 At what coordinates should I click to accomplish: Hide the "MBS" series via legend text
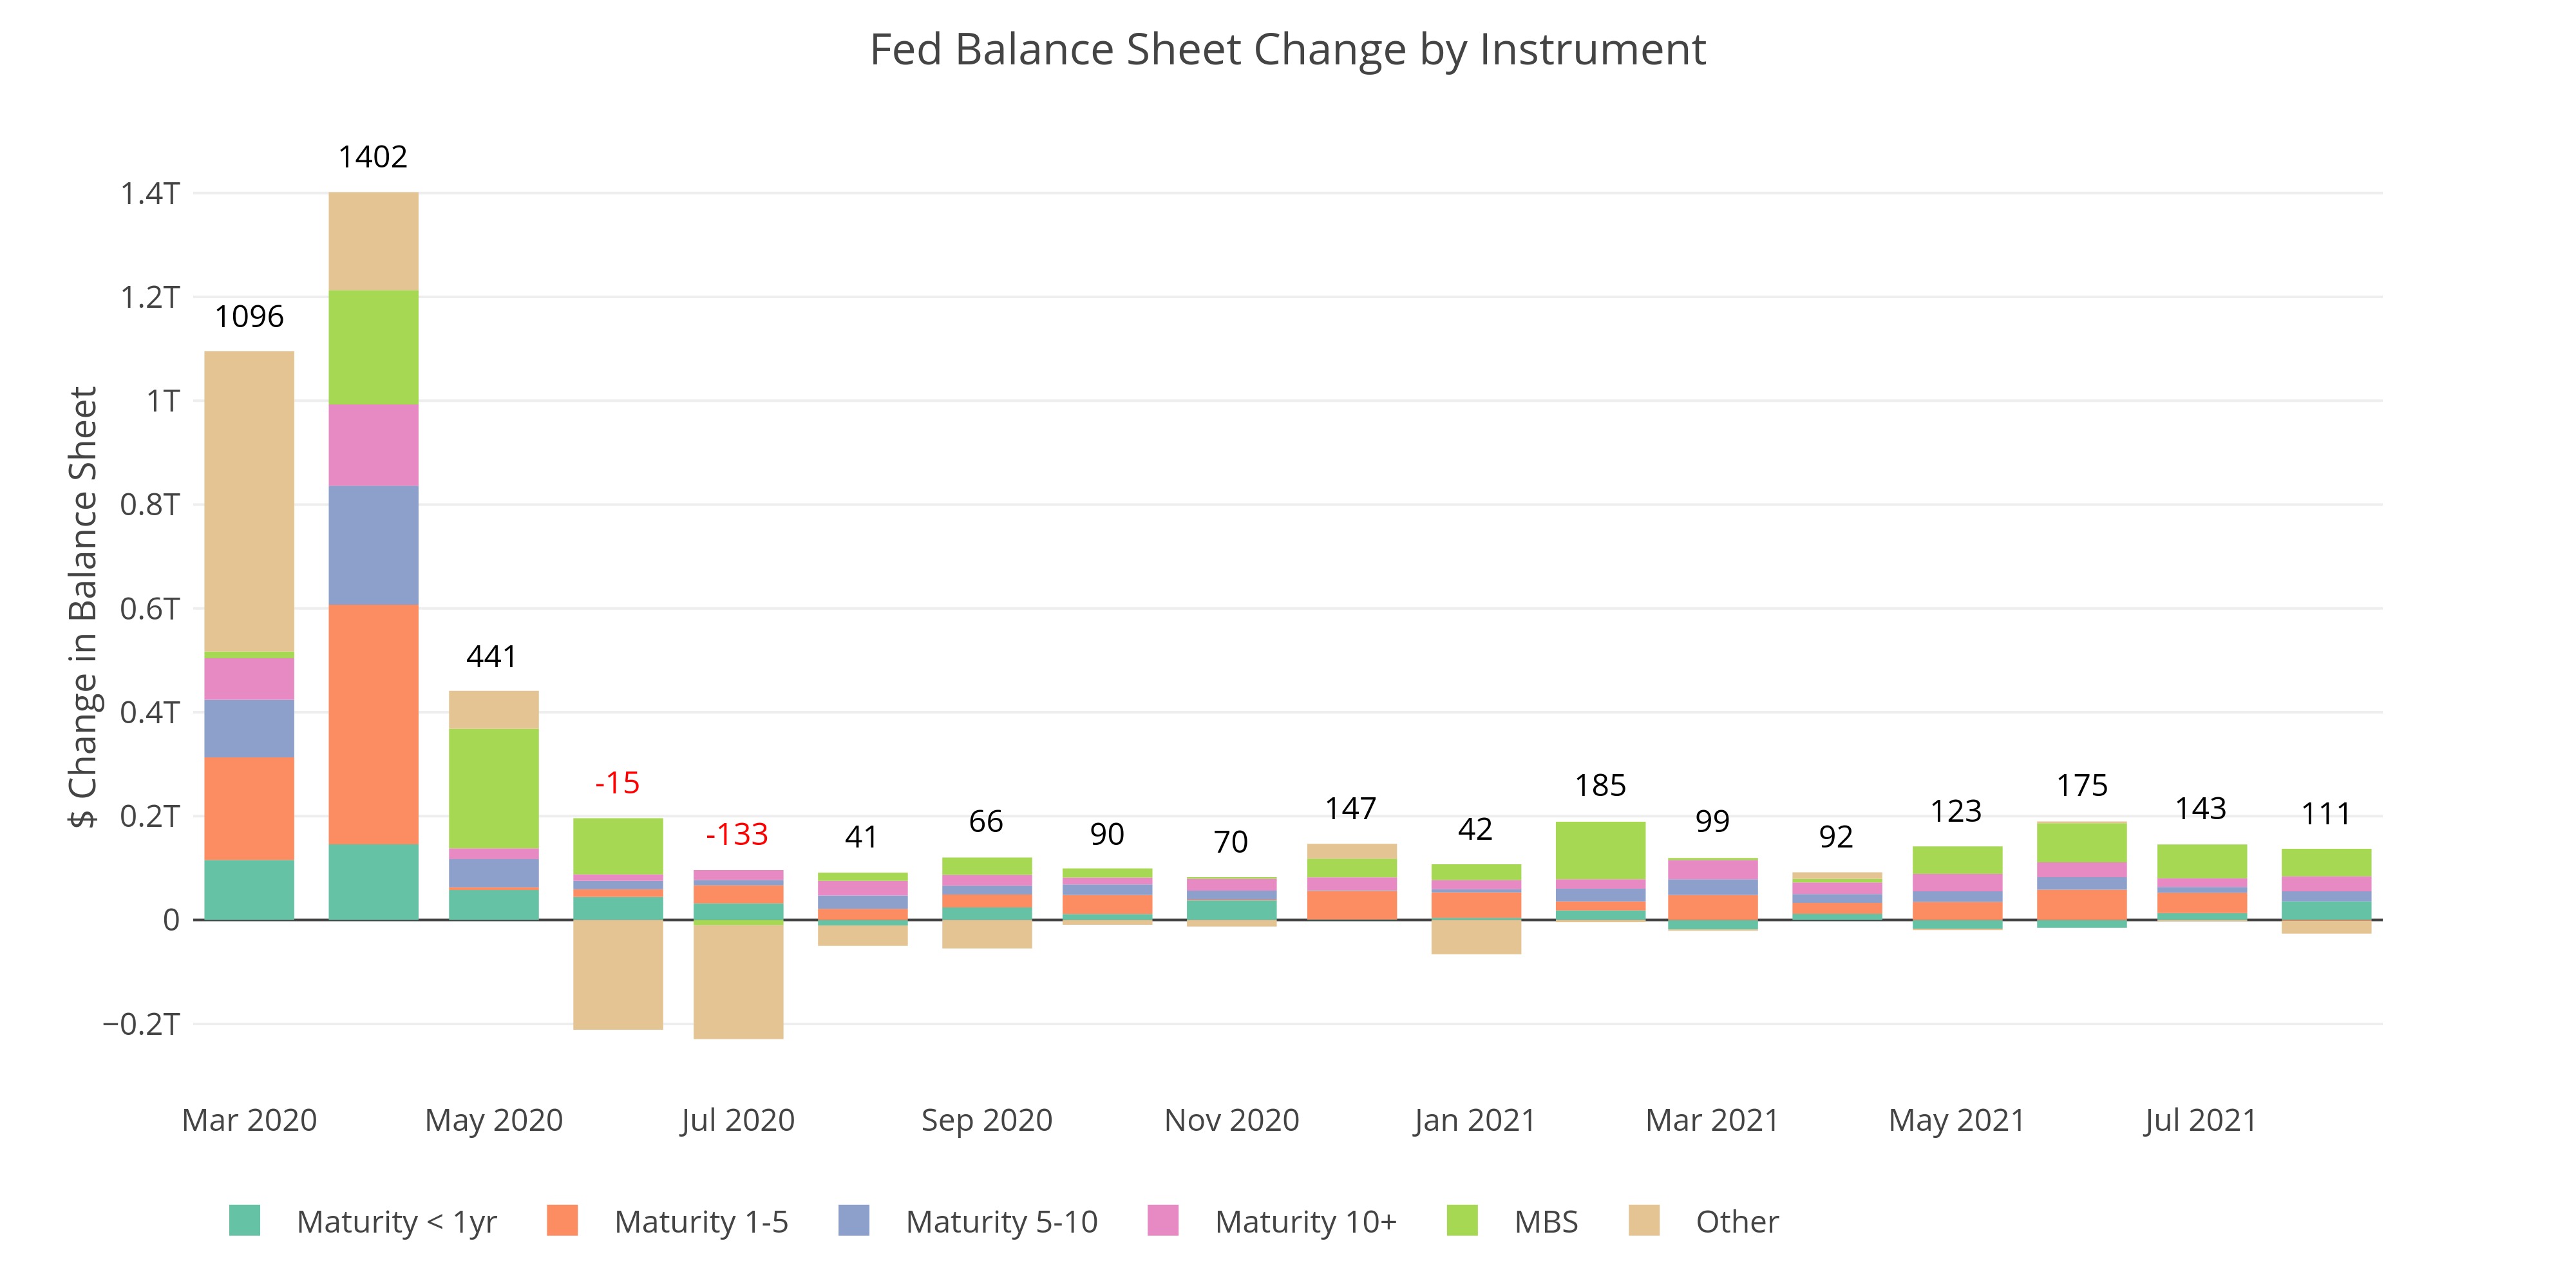point(1546,1222)
